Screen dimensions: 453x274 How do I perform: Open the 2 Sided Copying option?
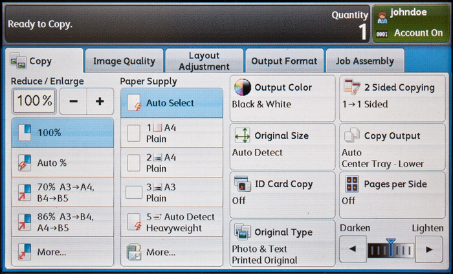coord(392,95)
